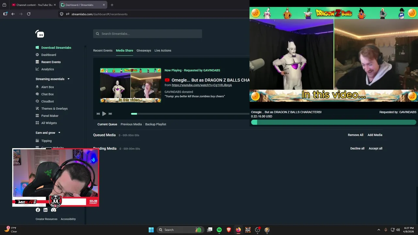Open the weather widget showing 77°F
Viewport: 418px width, 235px height.
coord(11,230)
